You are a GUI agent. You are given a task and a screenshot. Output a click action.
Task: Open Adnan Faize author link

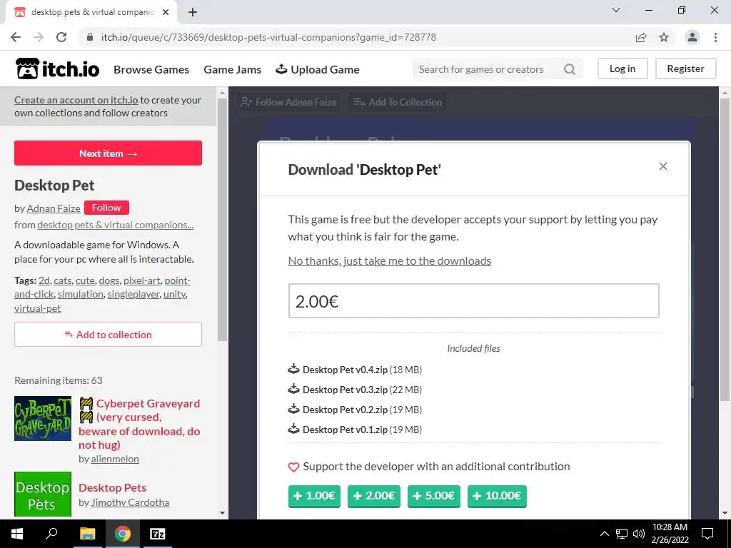[x=53, y=208]
